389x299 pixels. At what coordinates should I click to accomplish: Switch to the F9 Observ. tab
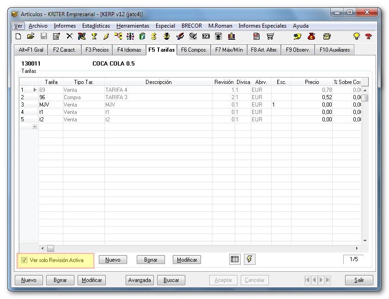click(x=298, y=50)
